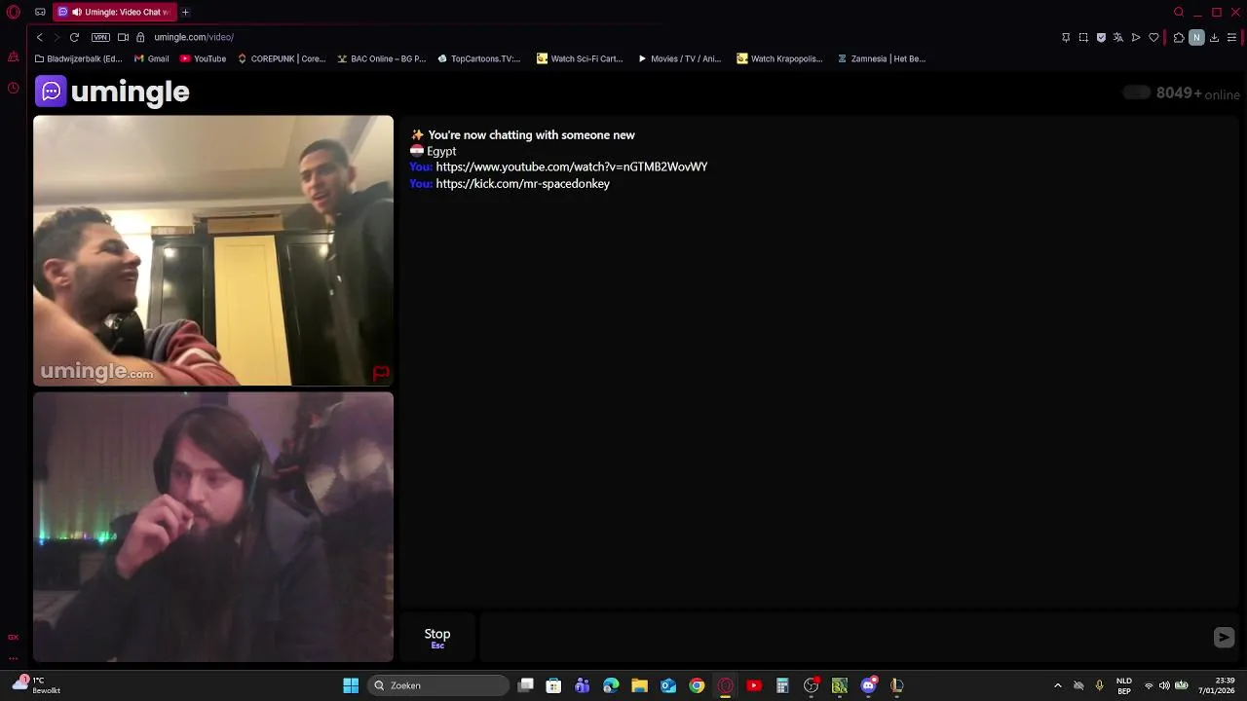Image resolution: width=1247 pixels, height=701 pixels.
Task: Open the downloads arrow icon
Action: [1214, 37]
